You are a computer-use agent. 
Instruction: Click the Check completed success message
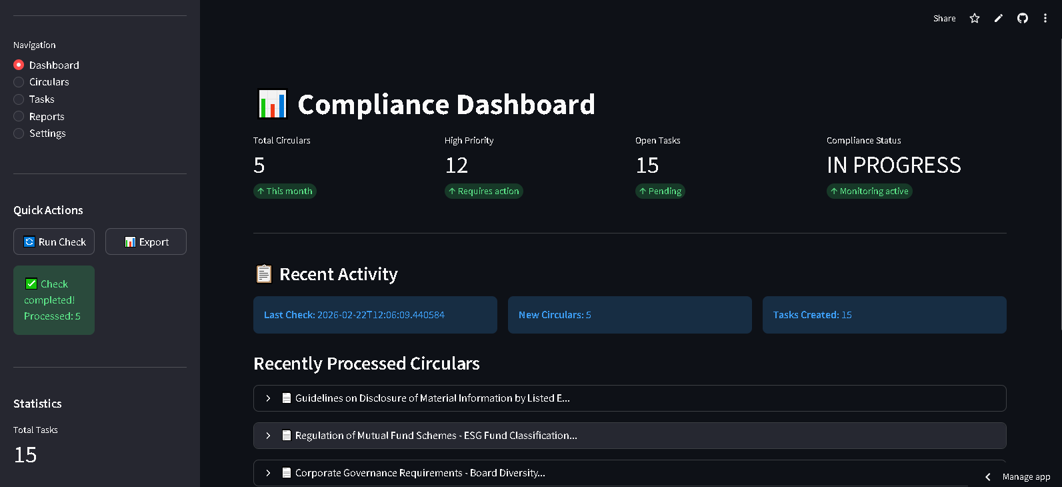54,300
